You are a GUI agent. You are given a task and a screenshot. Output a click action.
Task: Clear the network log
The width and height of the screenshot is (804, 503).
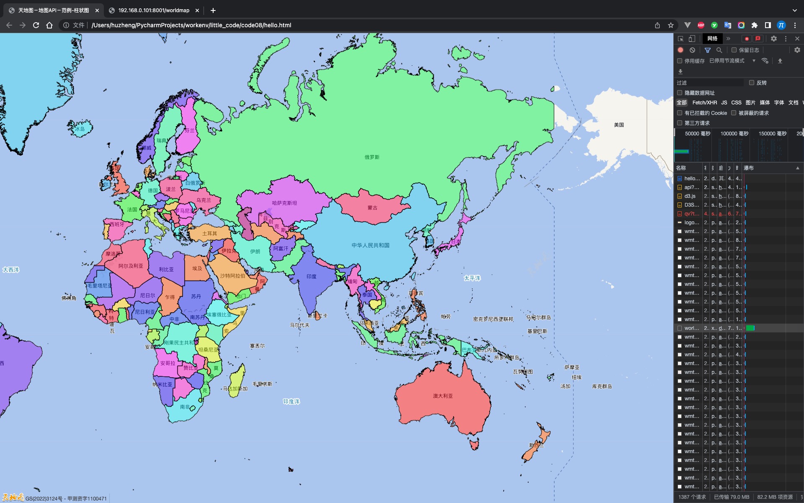[692, 50]
